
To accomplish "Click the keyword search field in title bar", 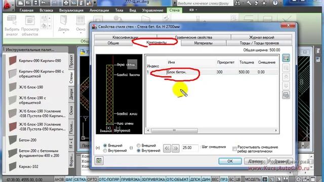I will [205, 3].
